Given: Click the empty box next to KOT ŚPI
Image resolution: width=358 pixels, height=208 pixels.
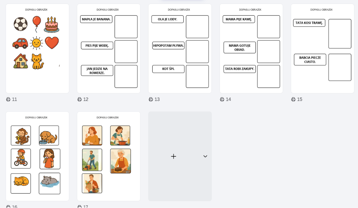Looking at the screenshot, I should point(197,76).
